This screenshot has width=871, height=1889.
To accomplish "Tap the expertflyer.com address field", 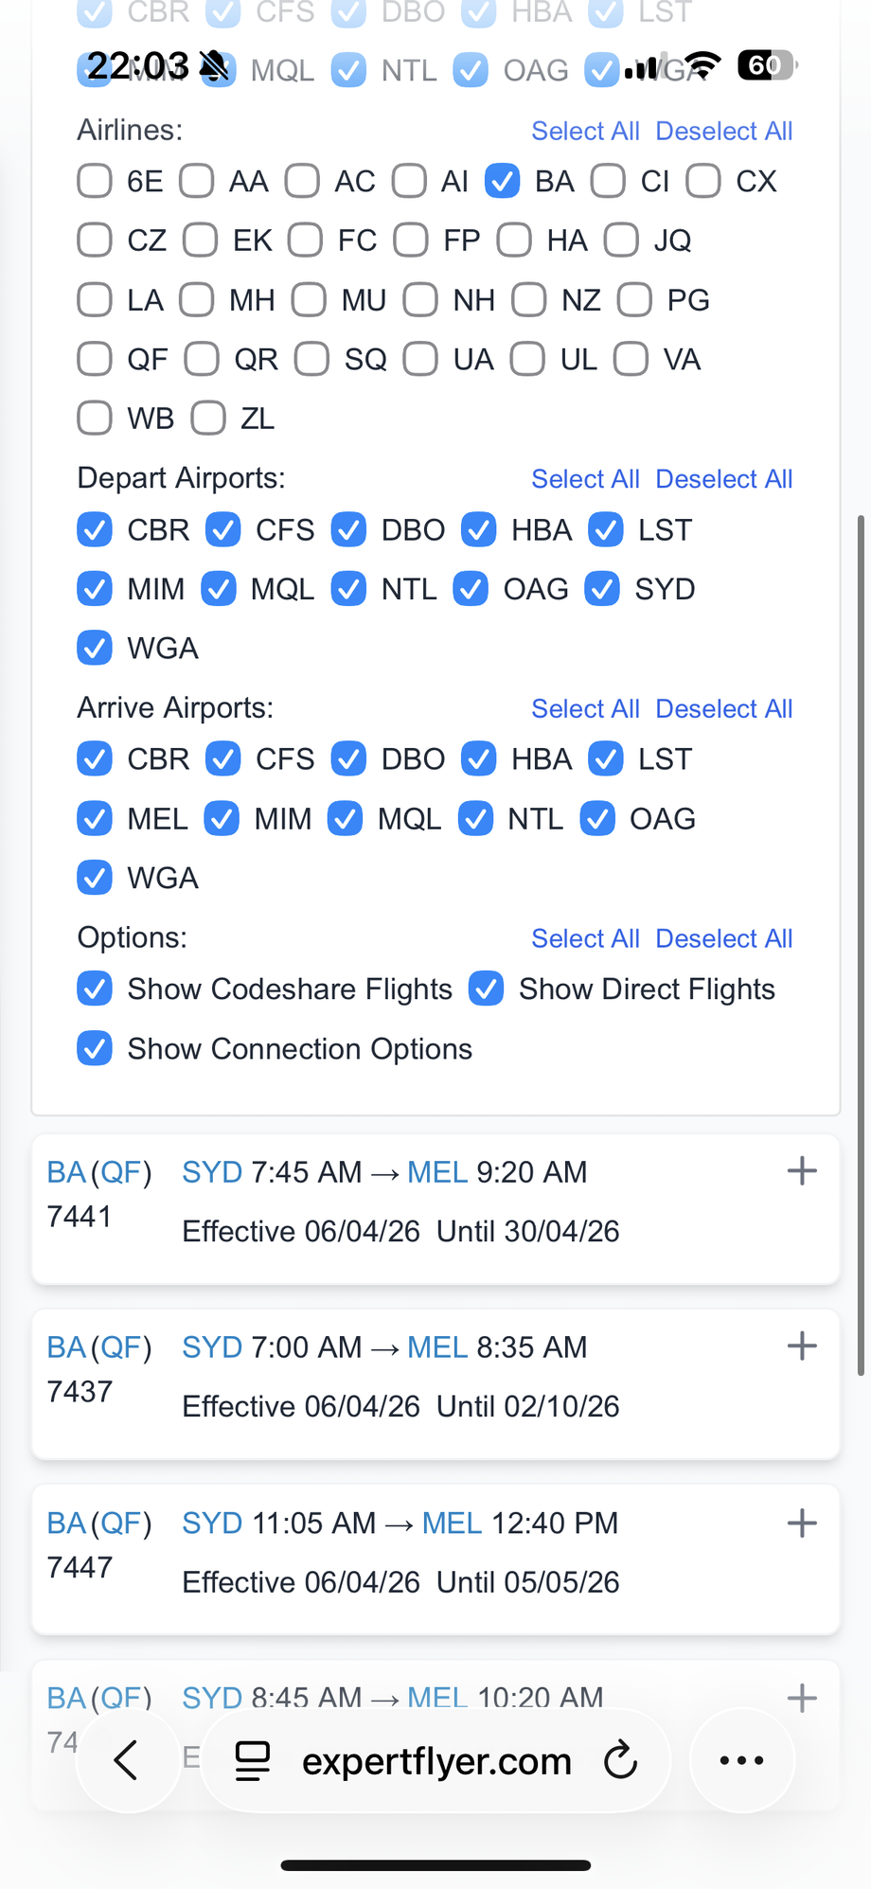I will tap(436, 1761).
